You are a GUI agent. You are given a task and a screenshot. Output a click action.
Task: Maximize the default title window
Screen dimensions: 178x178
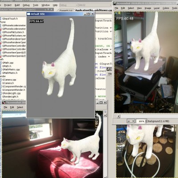89,14
